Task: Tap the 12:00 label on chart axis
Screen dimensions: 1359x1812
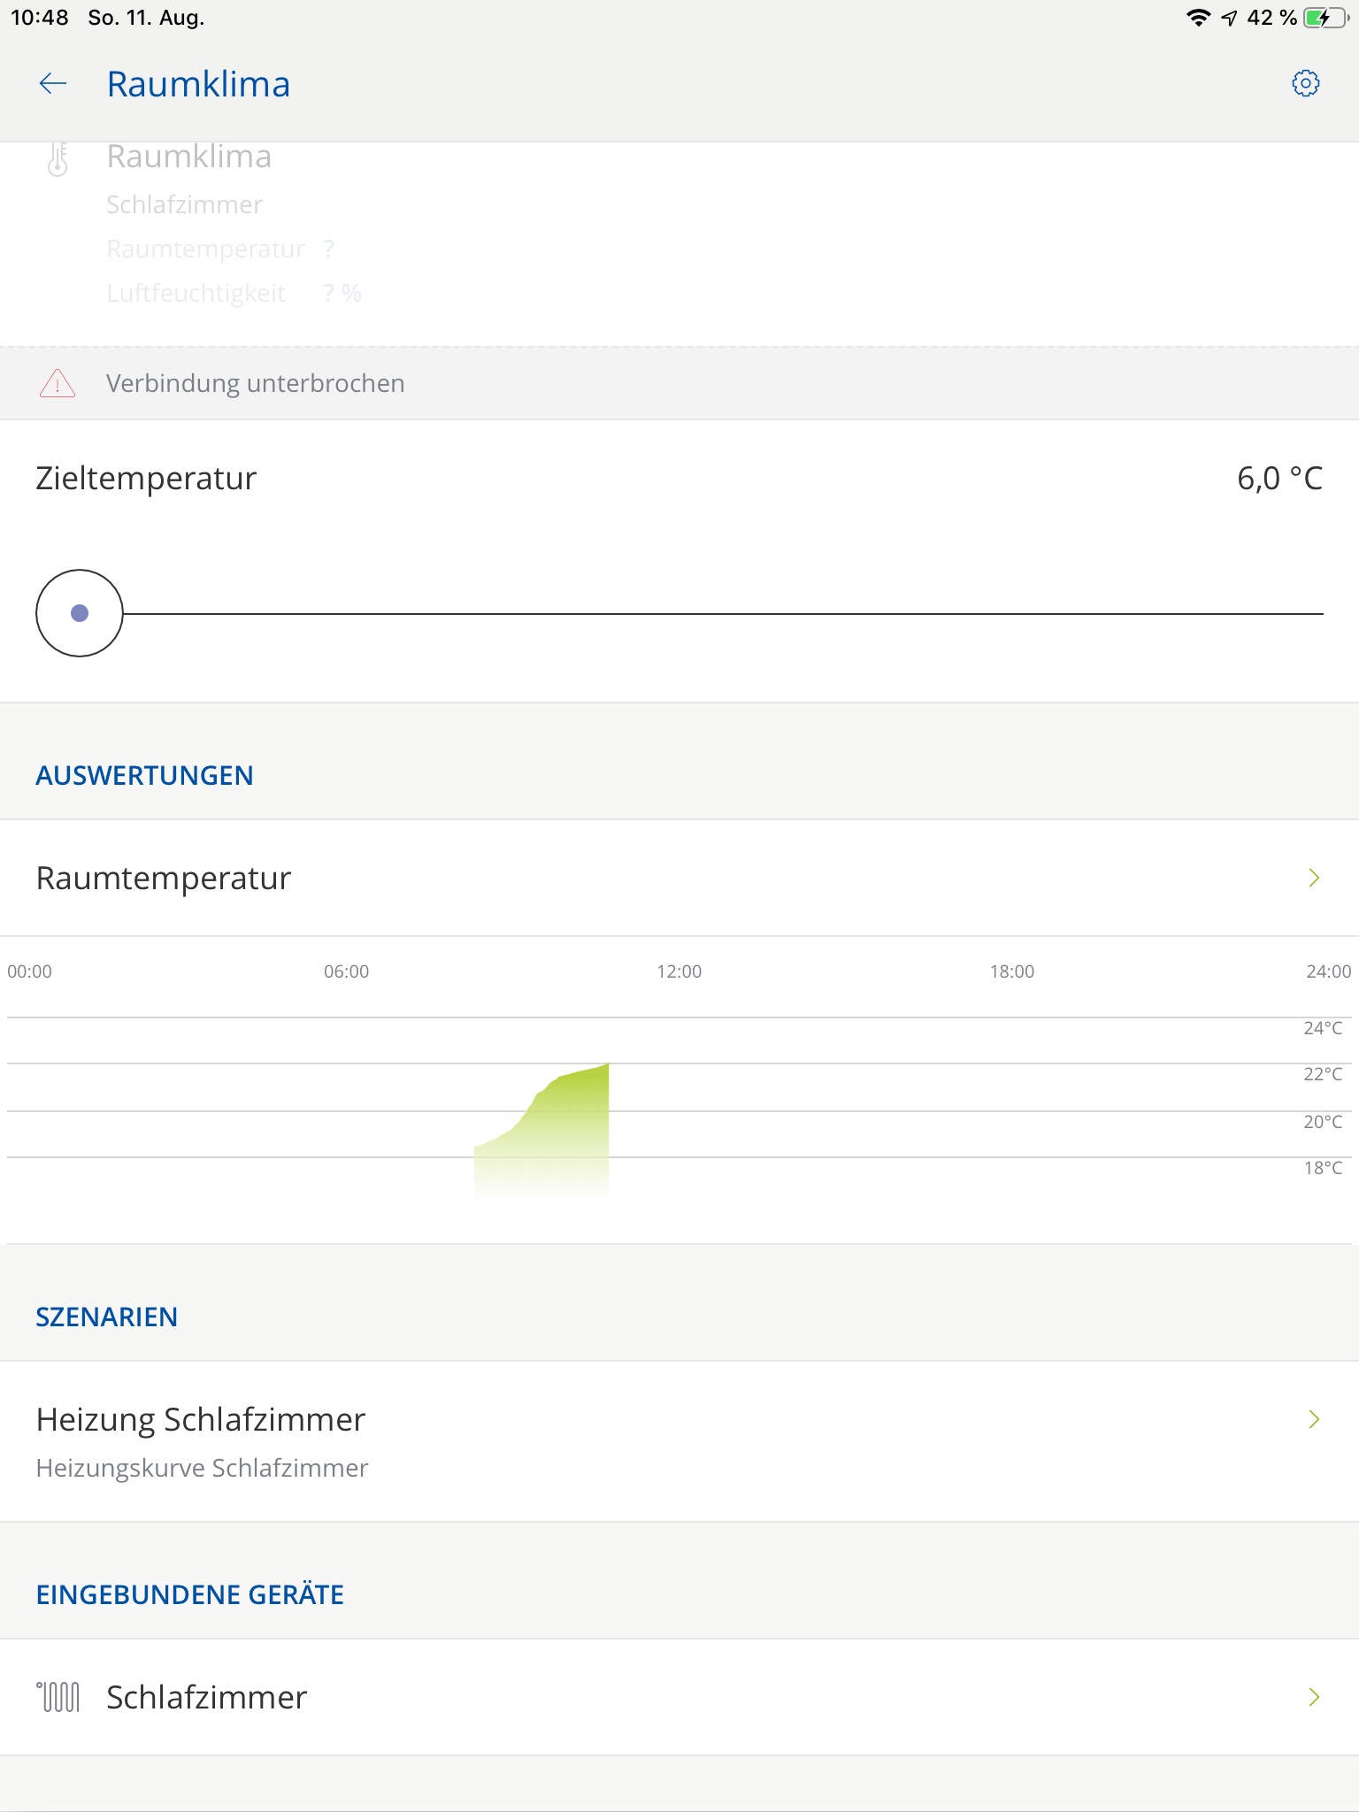Action: [x=679, y=971]
